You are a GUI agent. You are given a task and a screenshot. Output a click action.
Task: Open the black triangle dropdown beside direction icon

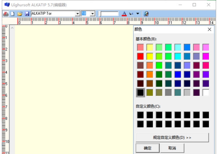tap(138, 14)
